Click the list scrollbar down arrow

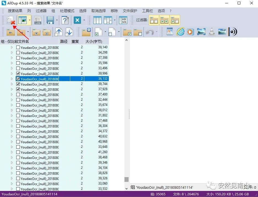tap(126, 189)
